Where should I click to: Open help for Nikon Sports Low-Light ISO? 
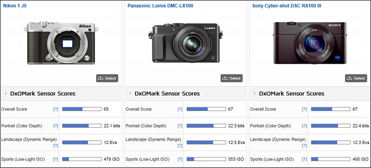click(x=55, y=159)
